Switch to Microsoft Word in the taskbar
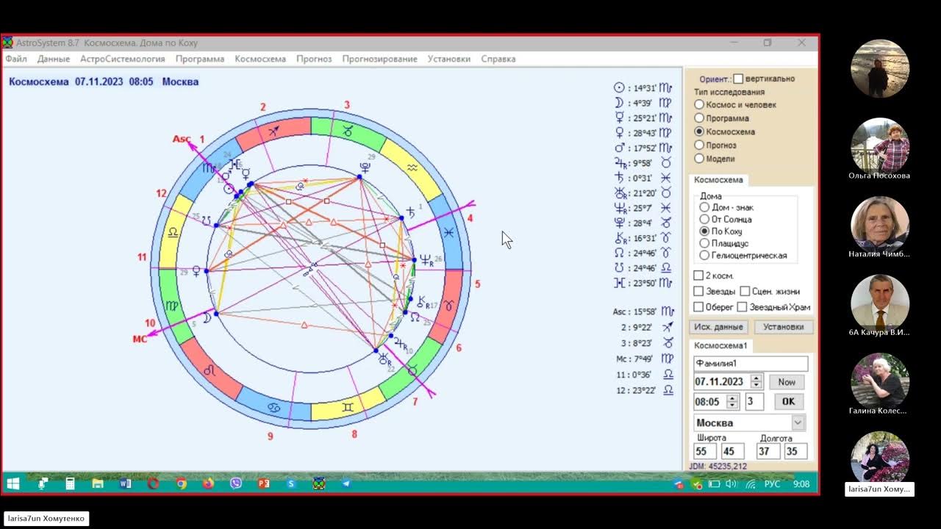 pos(125,483)
